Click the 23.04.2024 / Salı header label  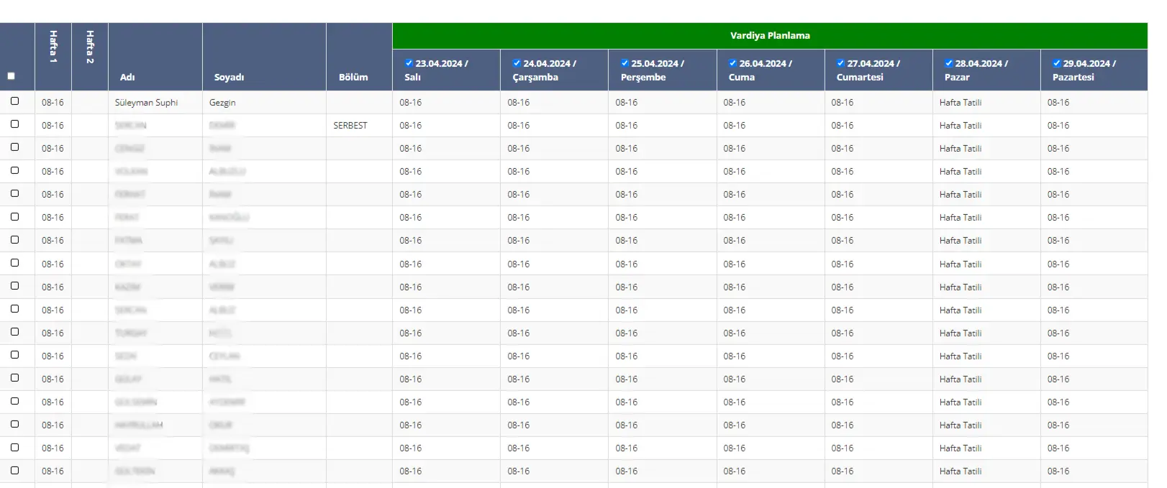436,70
